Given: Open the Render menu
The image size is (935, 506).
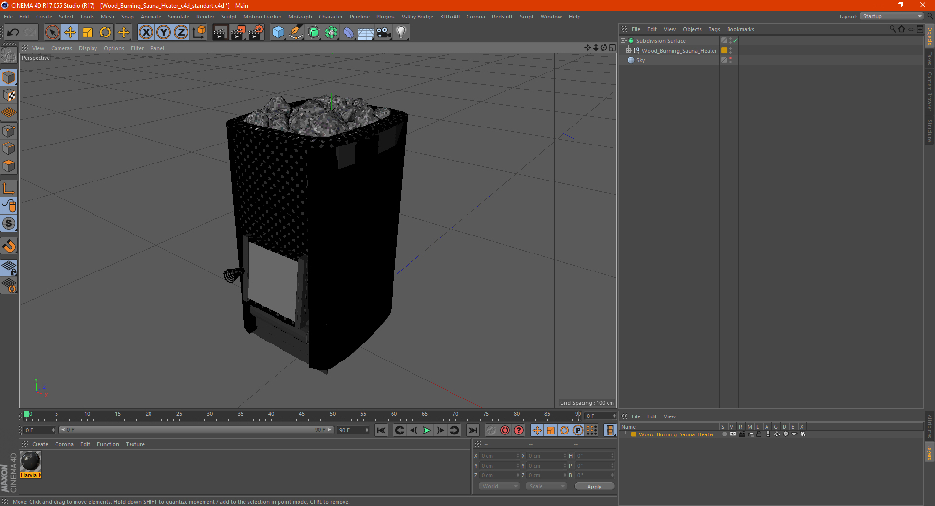Looking at the screenshot, I should (x=205, y=17).
